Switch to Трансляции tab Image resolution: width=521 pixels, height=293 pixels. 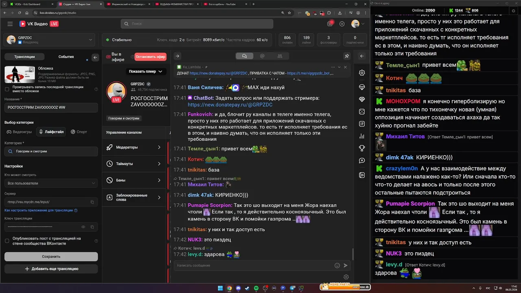coord(24,57)
